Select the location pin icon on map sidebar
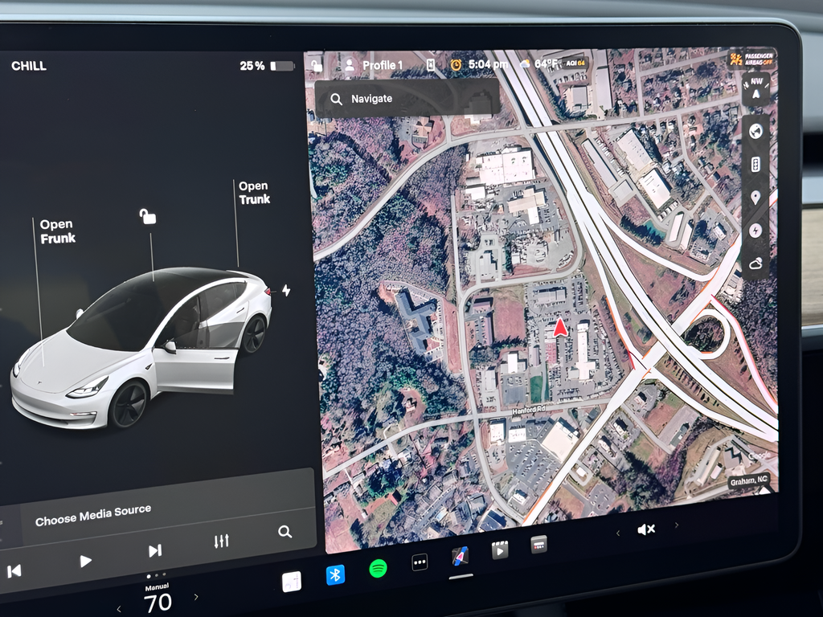Image resolution: width=823 pixels, height=617 pixels. tap(755, 198)
